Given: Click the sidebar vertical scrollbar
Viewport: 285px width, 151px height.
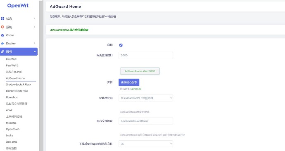Looking at the screenshot, I should [41, 76].
